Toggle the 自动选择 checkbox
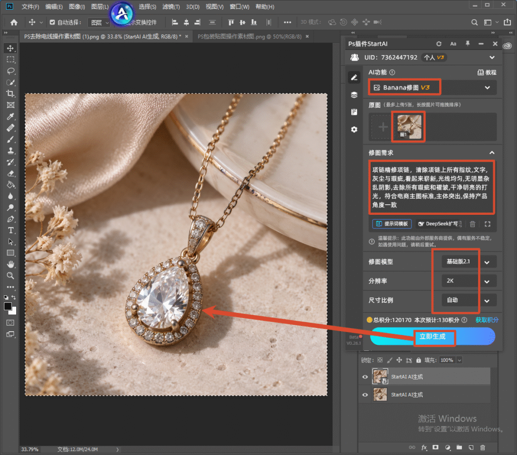 coord(52,22)
